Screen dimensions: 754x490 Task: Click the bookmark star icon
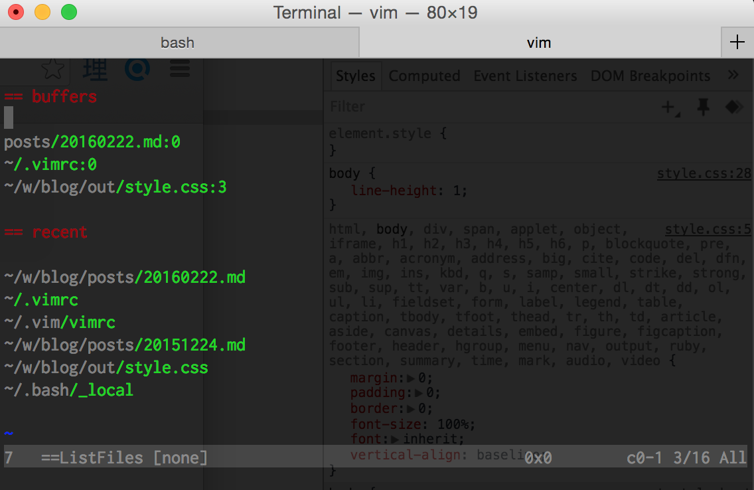pyautogui.click(x=52, y=68)
